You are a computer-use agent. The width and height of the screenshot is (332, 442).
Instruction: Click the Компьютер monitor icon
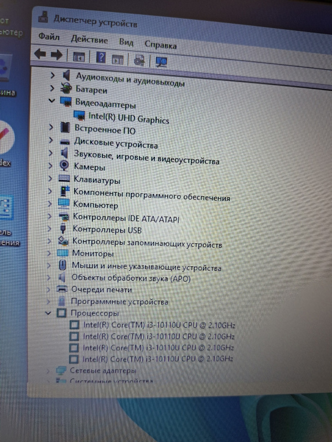pos(64,204)
